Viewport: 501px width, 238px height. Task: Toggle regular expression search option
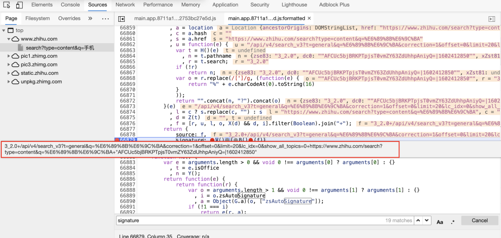[452, 222]
